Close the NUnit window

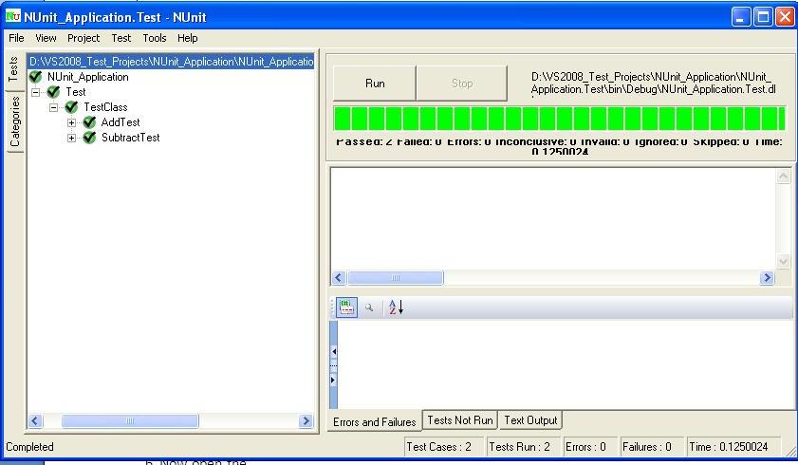click(x=786, y=17)
